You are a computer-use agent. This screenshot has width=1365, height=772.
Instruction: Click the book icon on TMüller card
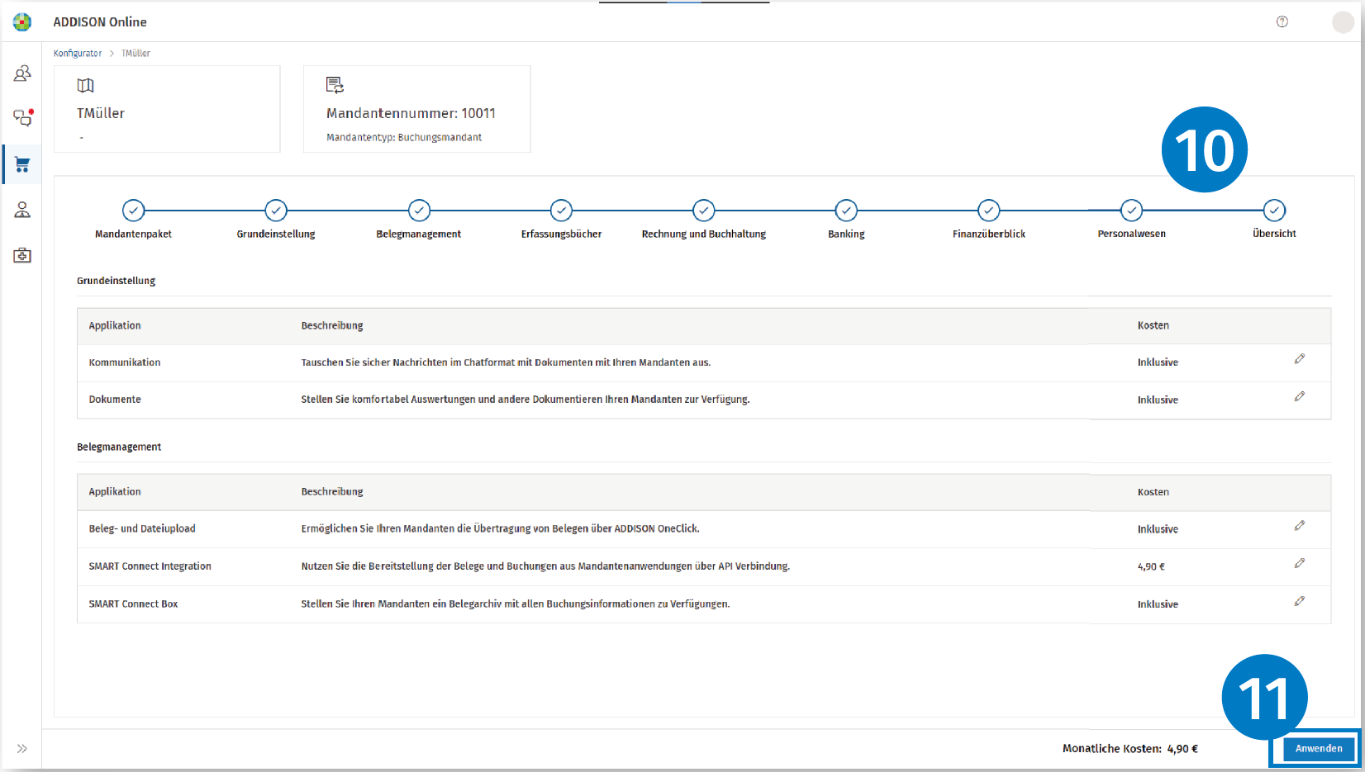85,85
